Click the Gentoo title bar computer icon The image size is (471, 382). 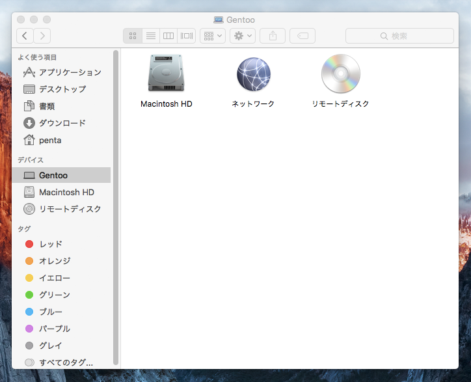point(219,20)
